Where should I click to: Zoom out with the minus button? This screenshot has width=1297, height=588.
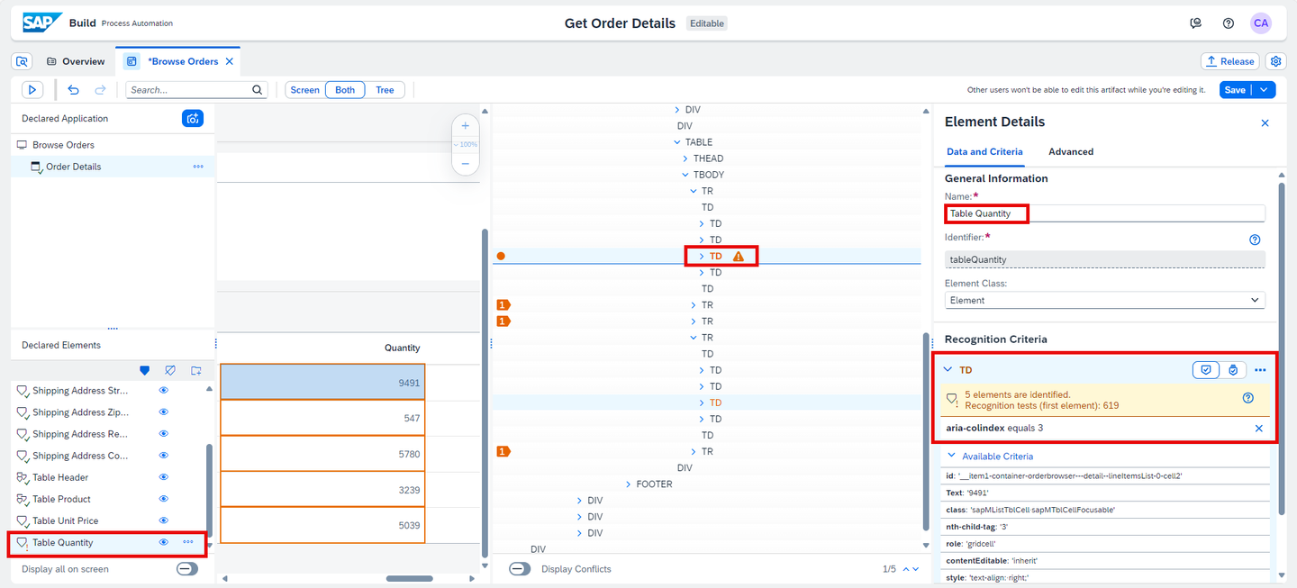465,164
